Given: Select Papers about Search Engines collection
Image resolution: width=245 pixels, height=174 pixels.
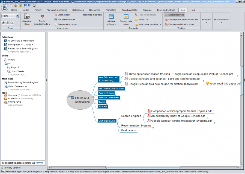Looking at the screenshot, I should pos(23,49).
